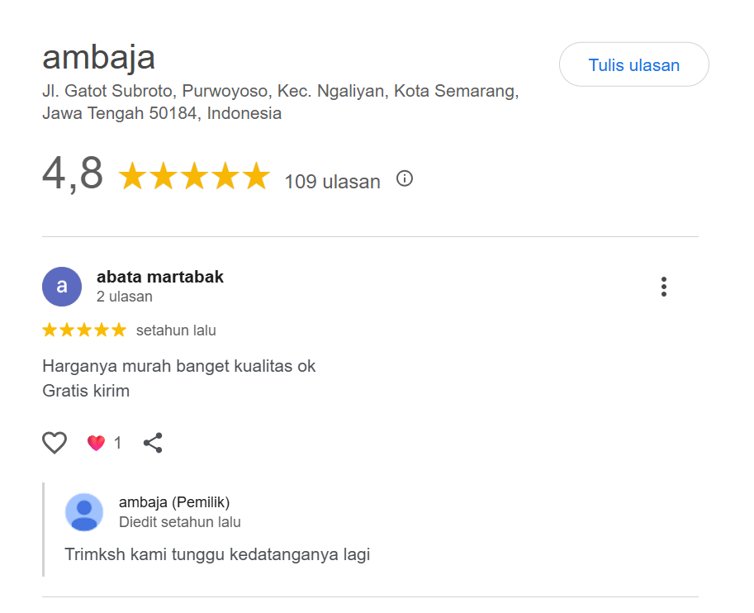The width and height of the screenshot is (754, 613).
Task: Click the review's small five-star rating
Action: 84,330
